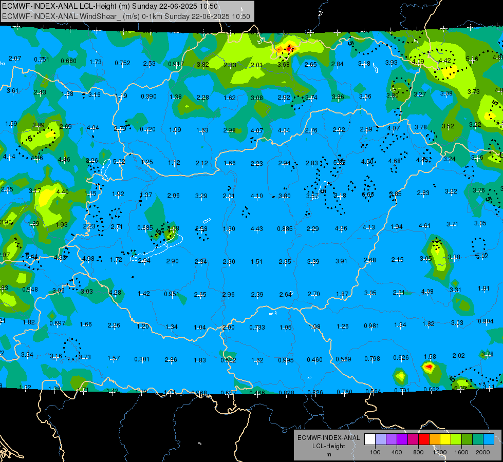Click the wind shear value '0.685'
503x462 pixels.
point(145,227)
